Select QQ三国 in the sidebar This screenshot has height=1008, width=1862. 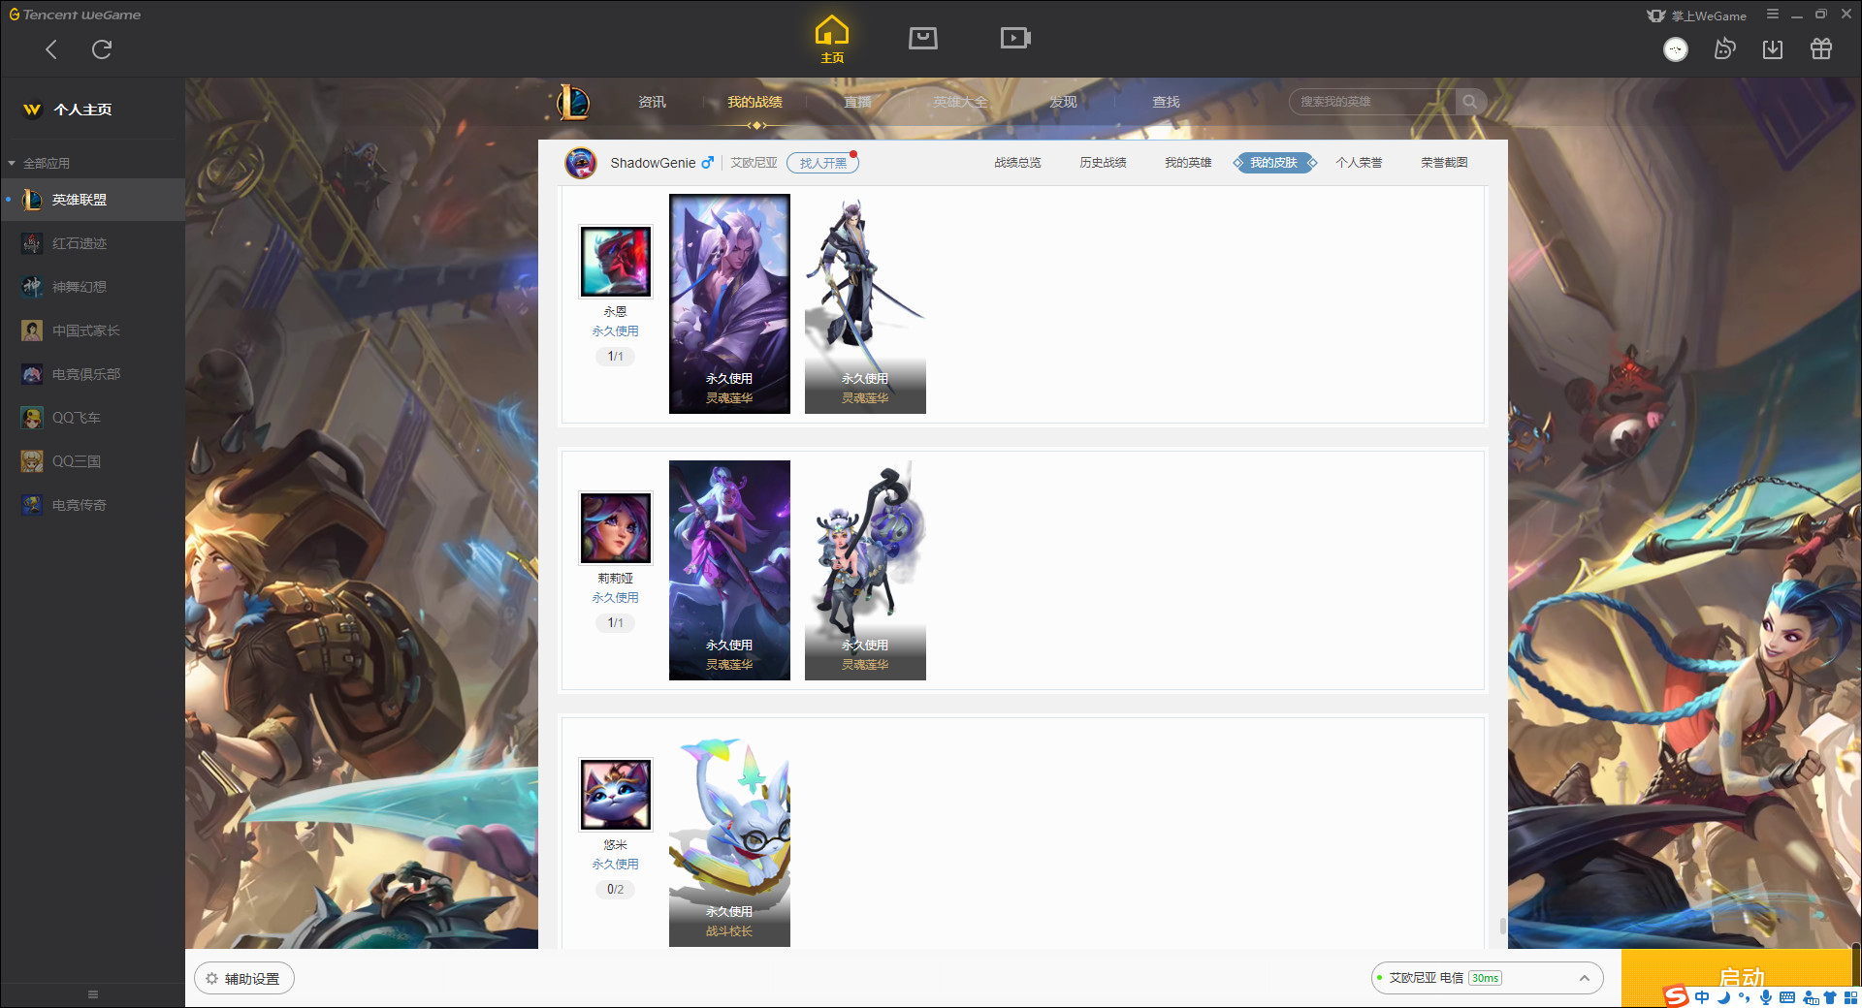92,461
